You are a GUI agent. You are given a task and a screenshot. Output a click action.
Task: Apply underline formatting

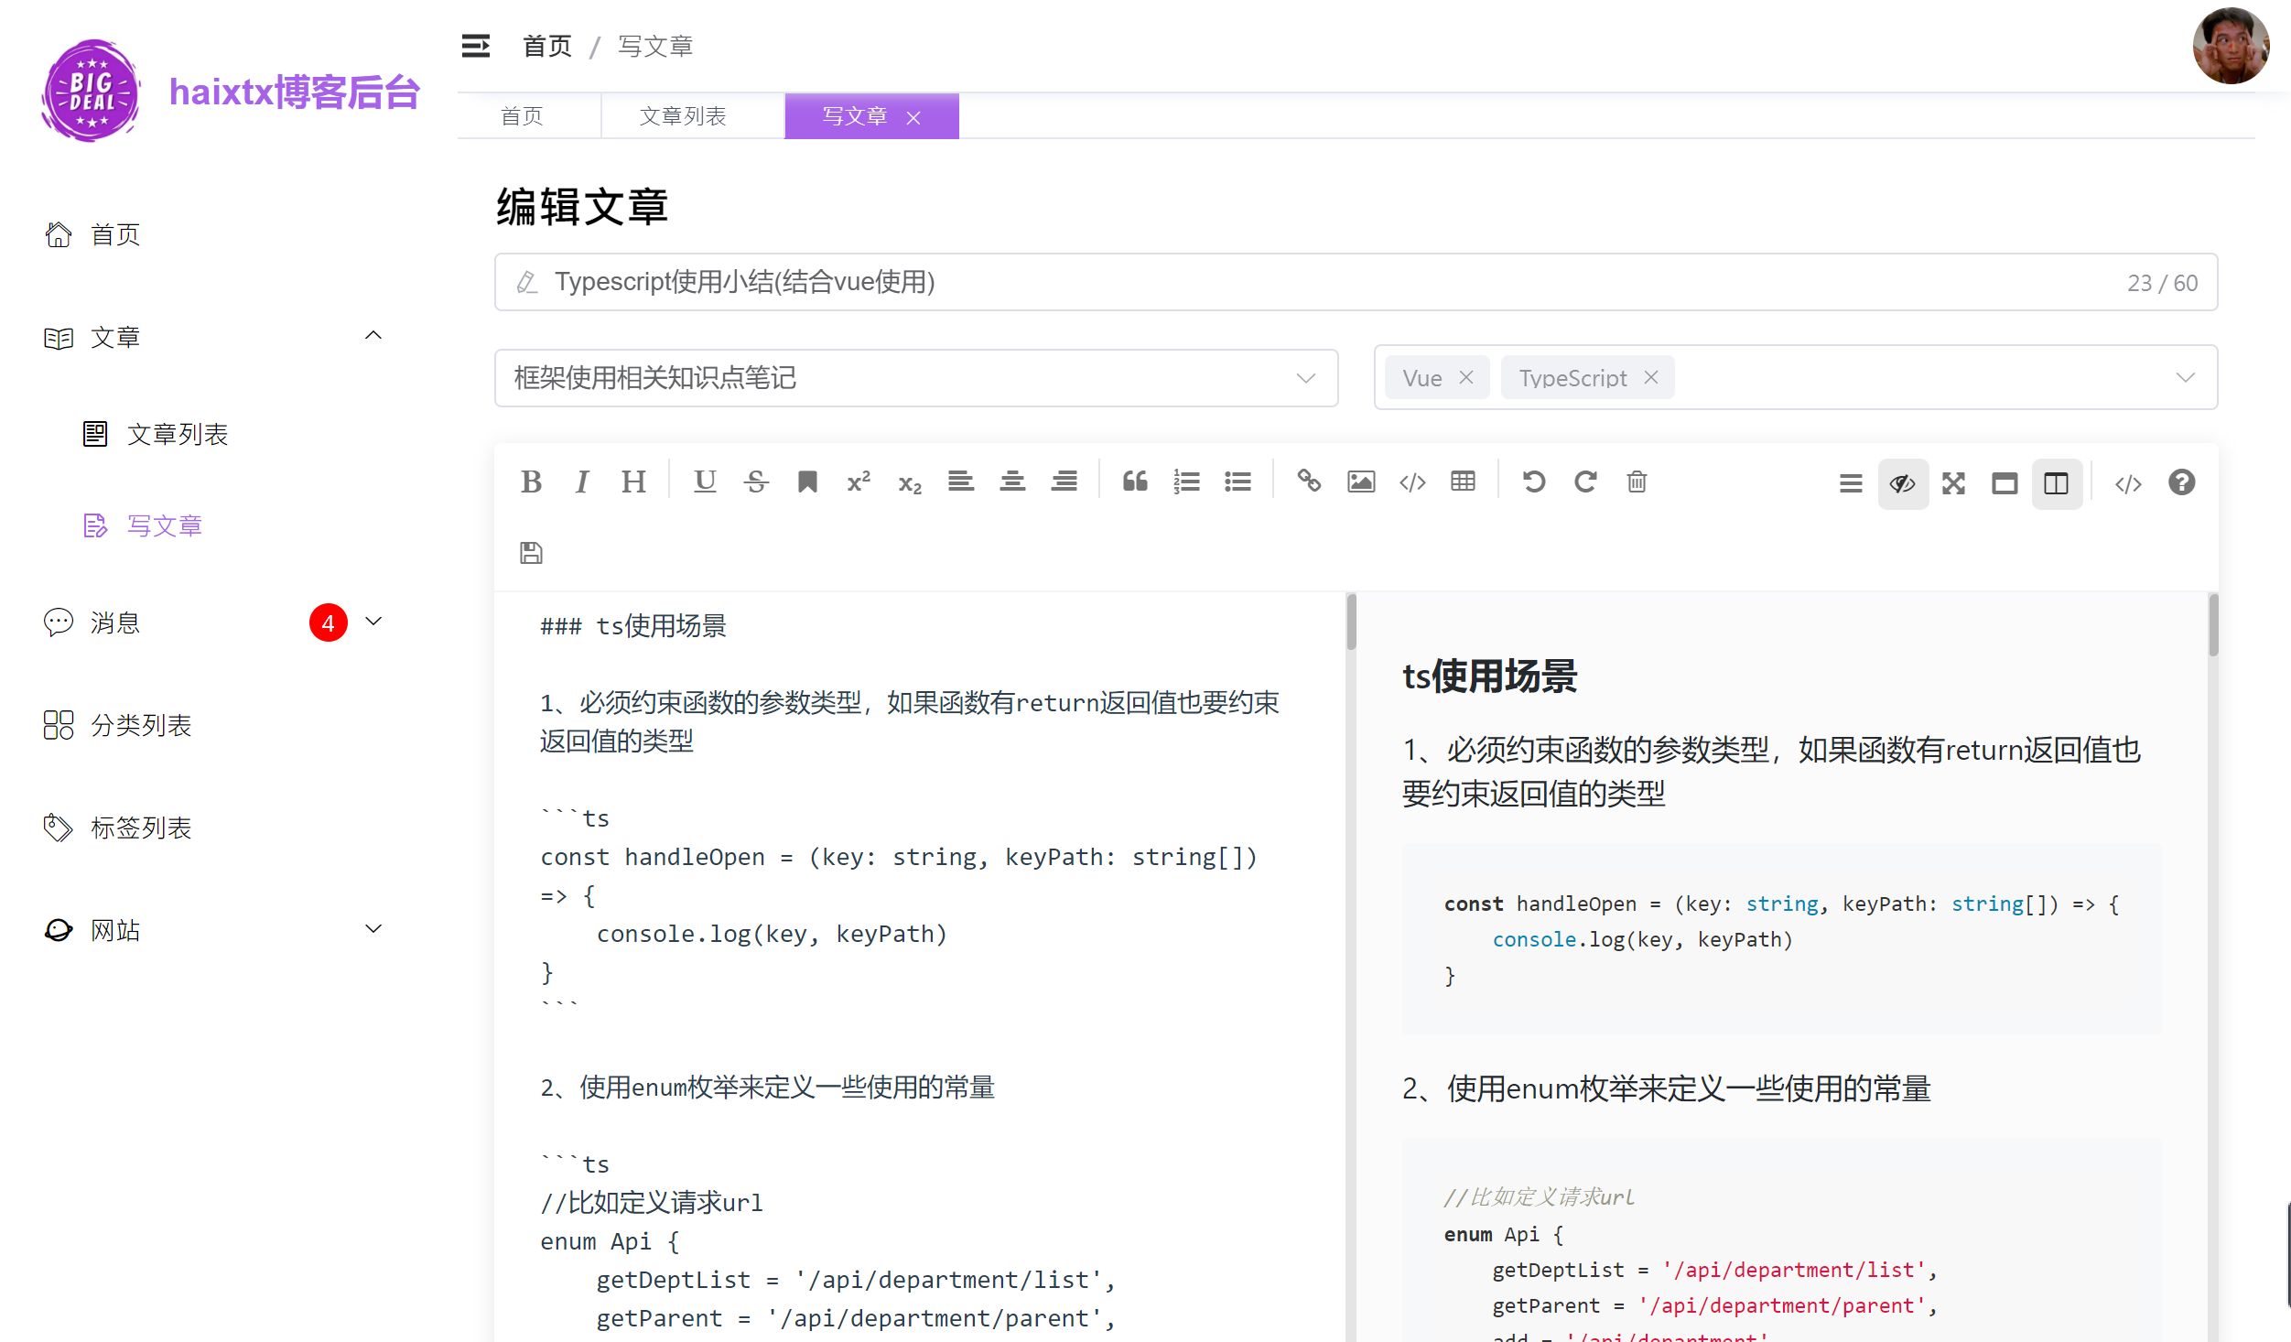pos(705,482)
